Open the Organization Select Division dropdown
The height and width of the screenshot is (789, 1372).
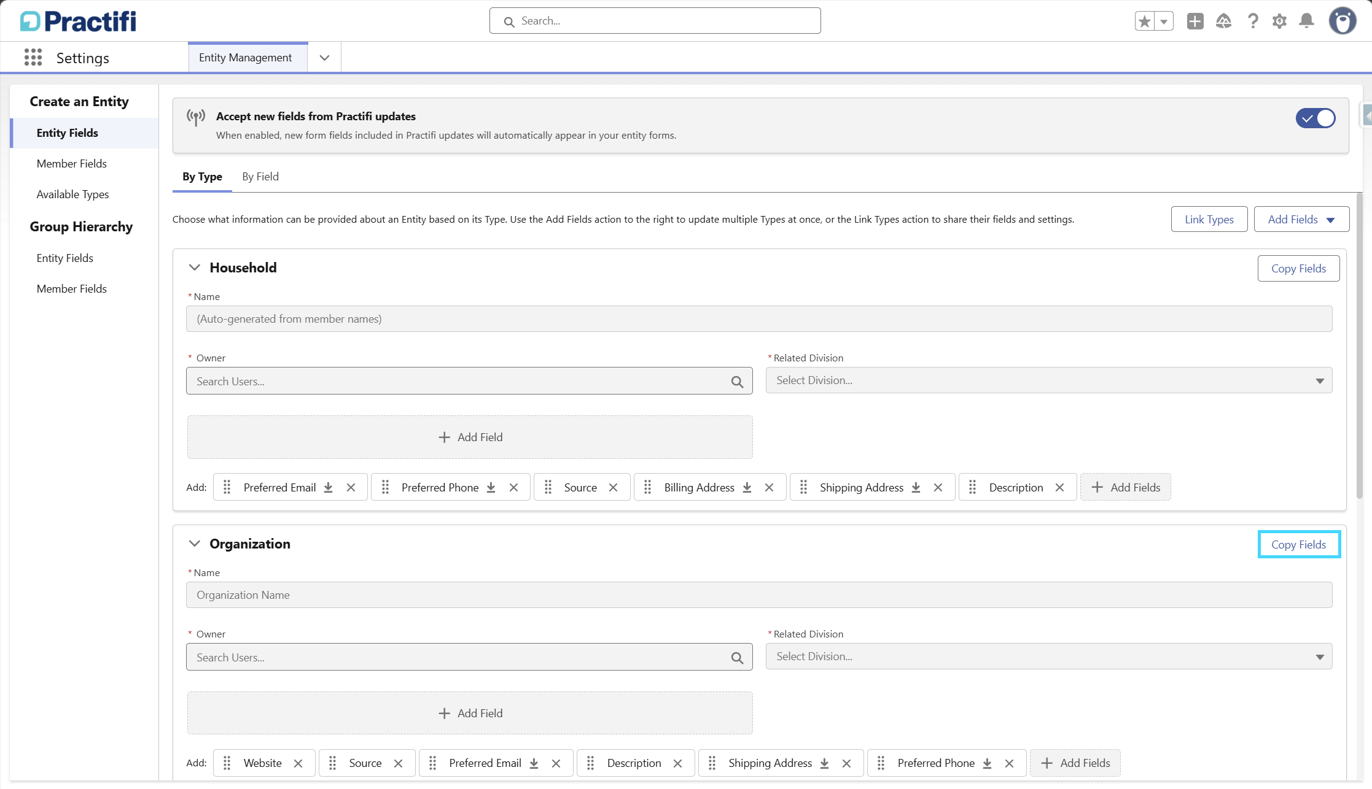1049,656
